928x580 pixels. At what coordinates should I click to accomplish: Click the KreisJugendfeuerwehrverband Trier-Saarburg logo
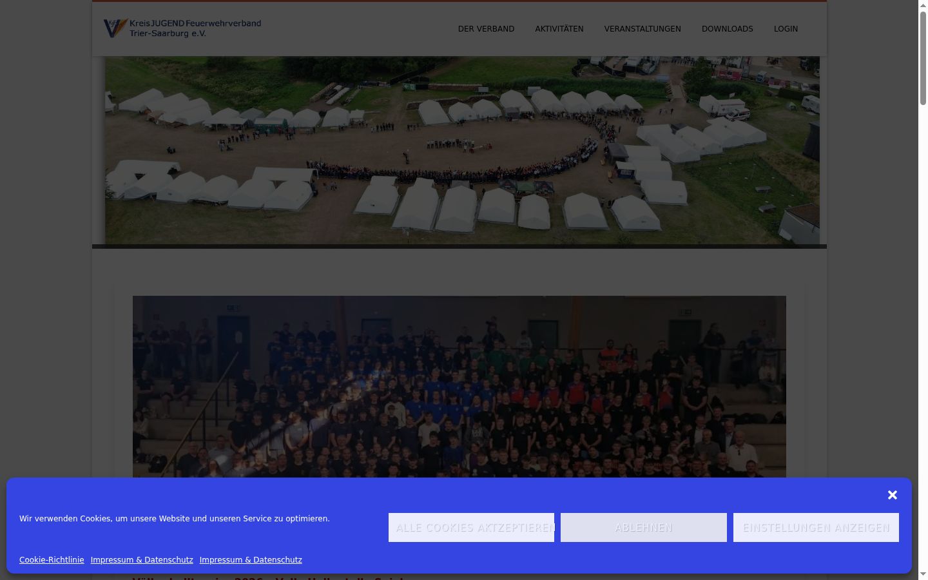(182, 28)
